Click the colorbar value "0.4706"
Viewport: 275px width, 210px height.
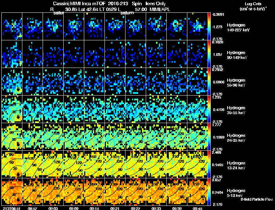coord(219,110)
